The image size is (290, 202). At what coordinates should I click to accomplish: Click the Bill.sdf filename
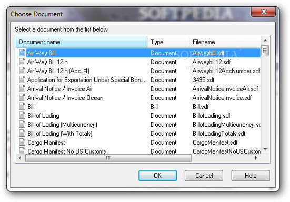tap(201, 107)
